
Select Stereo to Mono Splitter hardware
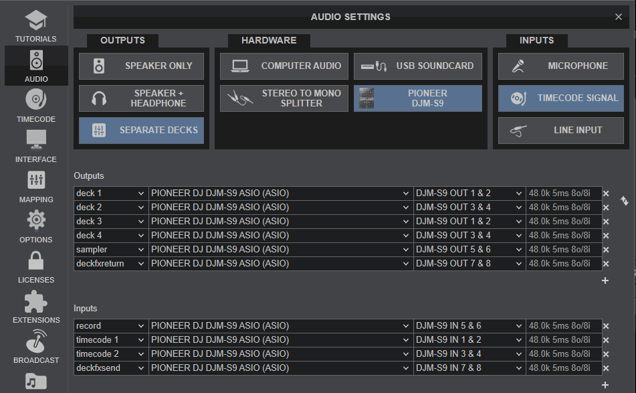[284, 98]
